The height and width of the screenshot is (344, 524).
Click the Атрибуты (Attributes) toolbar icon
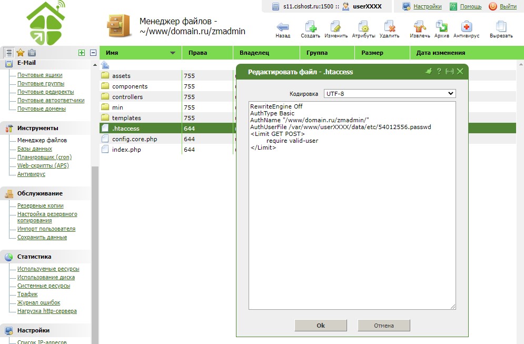point(363,27)
